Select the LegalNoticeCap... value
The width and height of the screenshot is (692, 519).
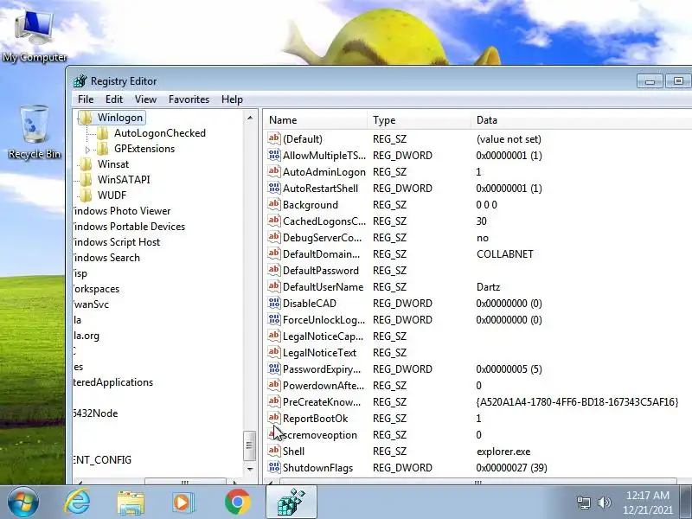point(323,336)
